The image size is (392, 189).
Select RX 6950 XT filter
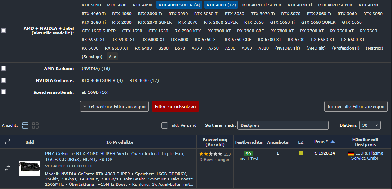pos(93,40)
